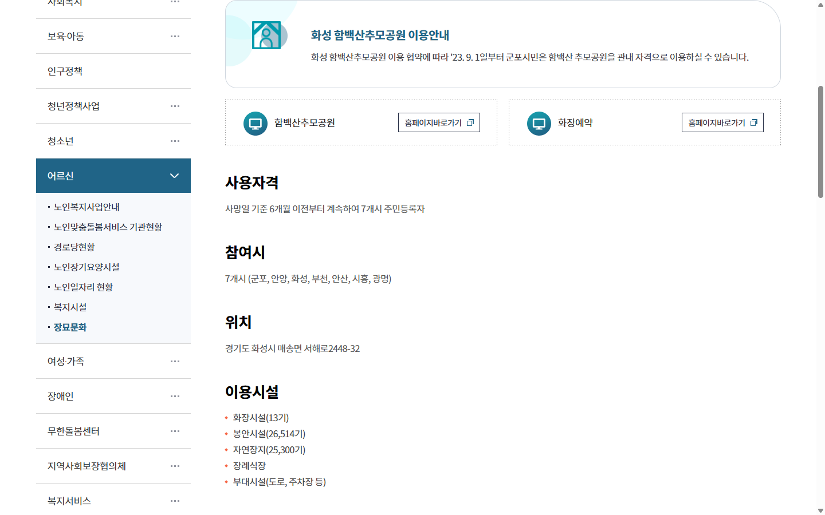Open 복지시설 submenu link
The width and height of the screenshot is (825, 515).
pyautogui.click(x=70, y=307)
